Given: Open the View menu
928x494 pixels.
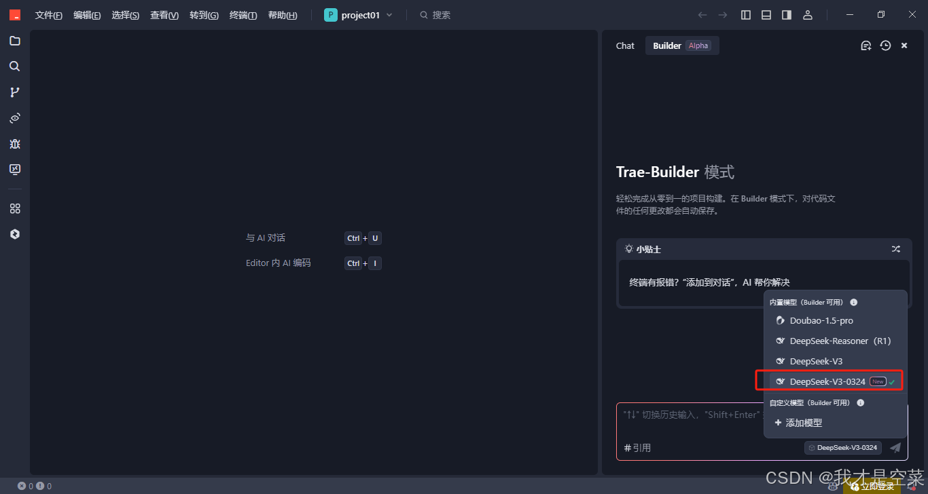Looking at the screenshot, I should [164, 15].
